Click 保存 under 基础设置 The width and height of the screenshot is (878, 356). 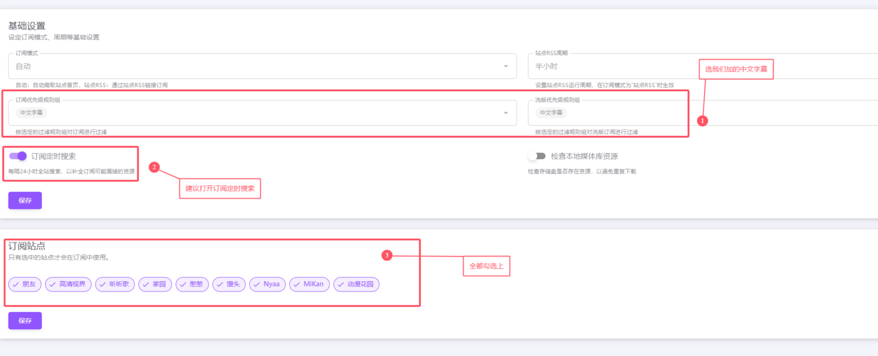[25, 201]
